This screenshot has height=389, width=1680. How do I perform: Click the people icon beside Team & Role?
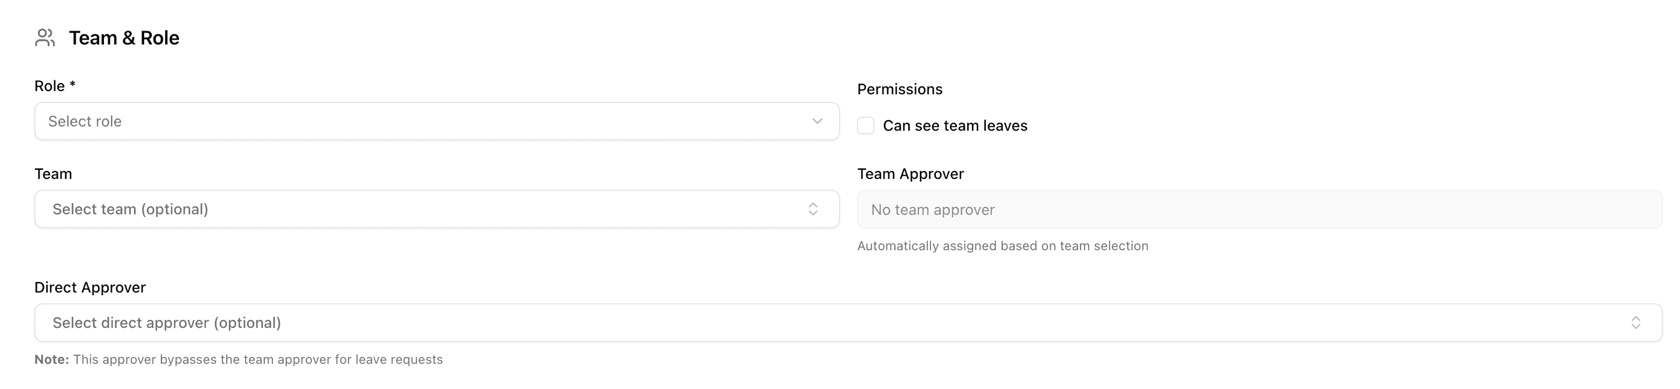[x=44, y=38]
